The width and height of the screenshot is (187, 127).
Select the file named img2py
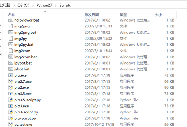click(21, 39)
